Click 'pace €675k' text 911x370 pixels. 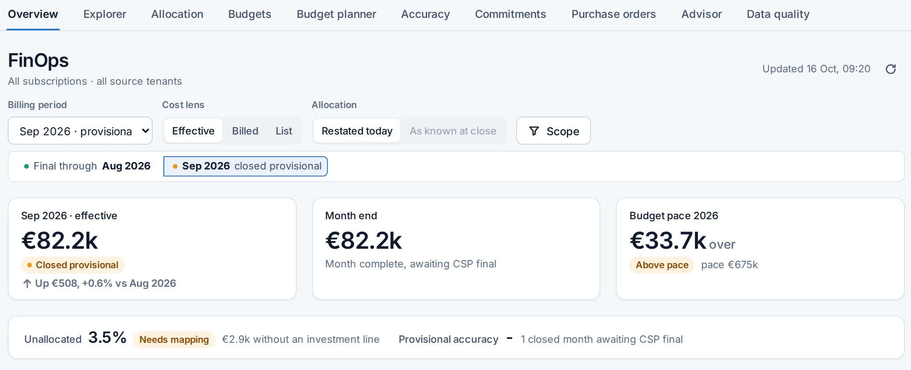coord(730,265)
